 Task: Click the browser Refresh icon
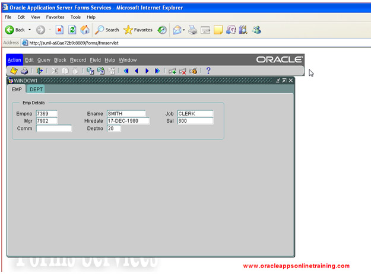72,30
